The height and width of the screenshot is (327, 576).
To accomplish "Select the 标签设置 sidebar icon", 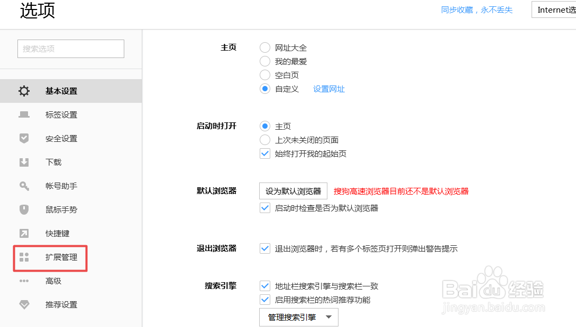I will (x=24, y=114).
